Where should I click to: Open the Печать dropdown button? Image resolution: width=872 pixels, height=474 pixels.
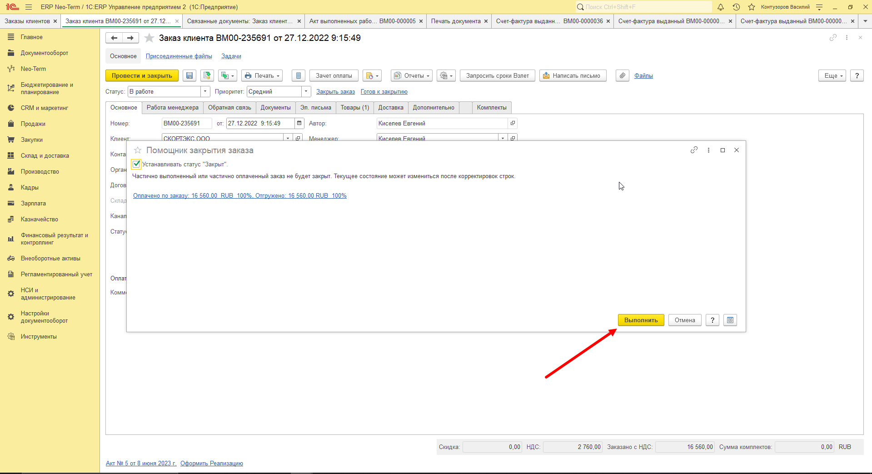pos(262,76)
